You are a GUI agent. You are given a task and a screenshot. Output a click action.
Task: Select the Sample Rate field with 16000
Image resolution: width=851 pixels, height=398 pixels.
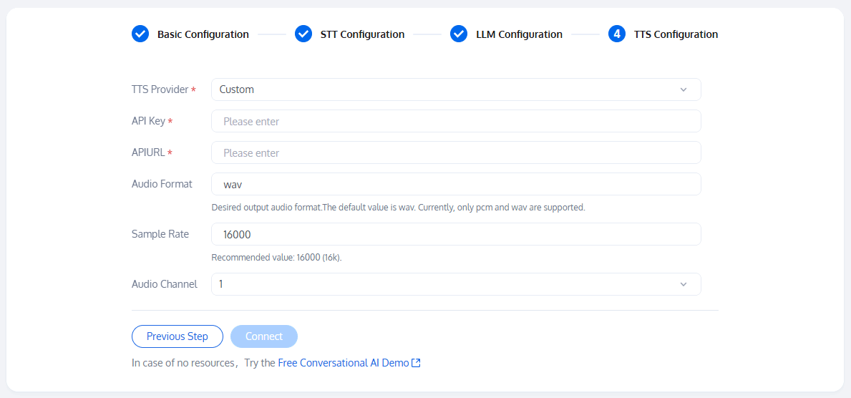point(455,234)
